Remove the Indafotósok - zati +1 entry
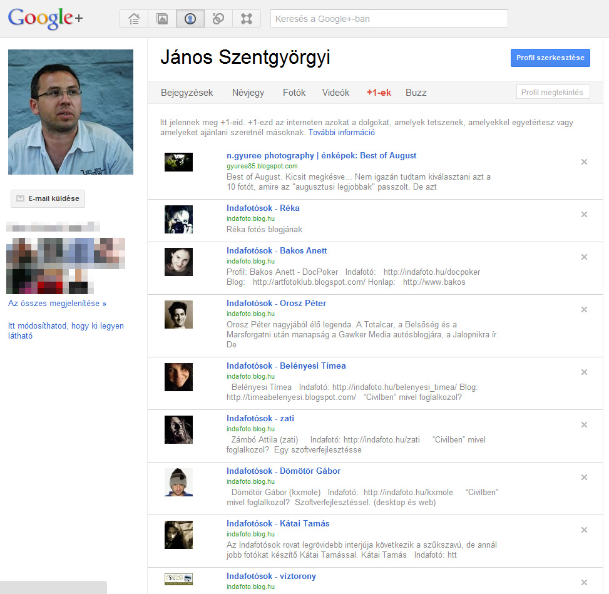The height and width of the screenshot is (594, 609). pos(584,425)
